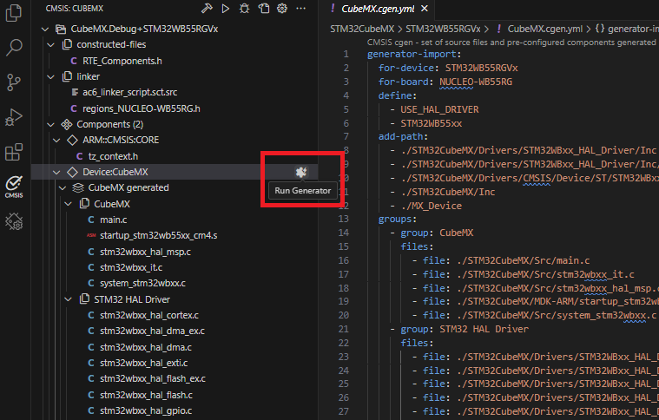
Task: Open the More Actions ellipsis in CMSIS panel
Action: [x=301, y=8]
